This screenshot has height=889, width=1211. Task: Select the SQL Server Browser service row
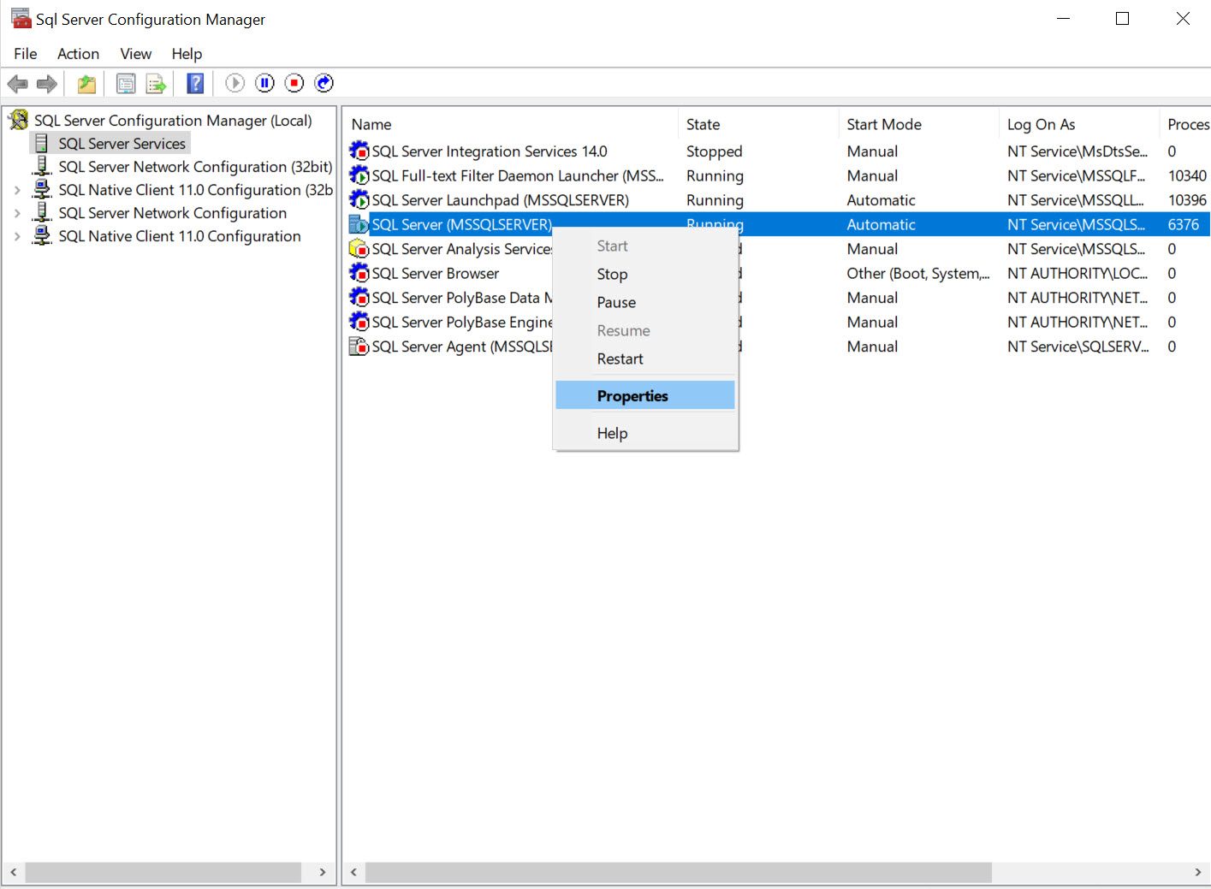(x=777, y=273)
